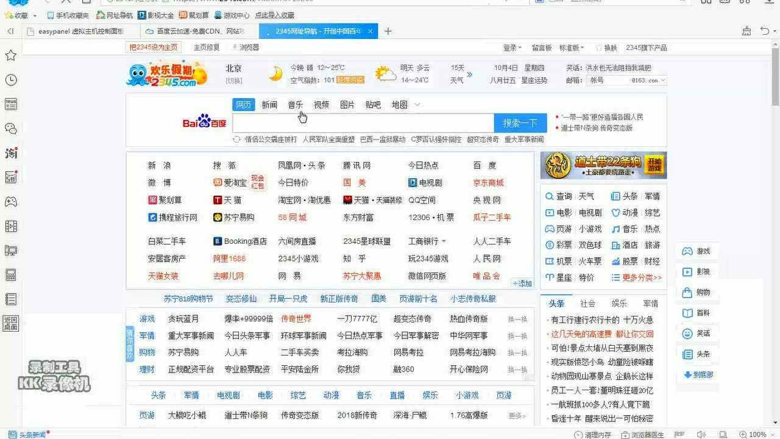Switch to 百度云加速 tab
The height and width of the screenshot is (439, 780).
tap(200, 31)
